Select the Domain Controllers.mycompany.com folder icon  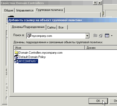point(16,52)
